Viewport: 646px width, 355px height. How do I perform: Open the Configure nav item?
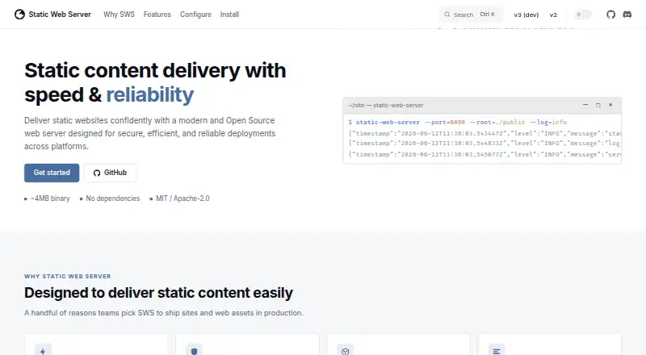click(195, 15)
